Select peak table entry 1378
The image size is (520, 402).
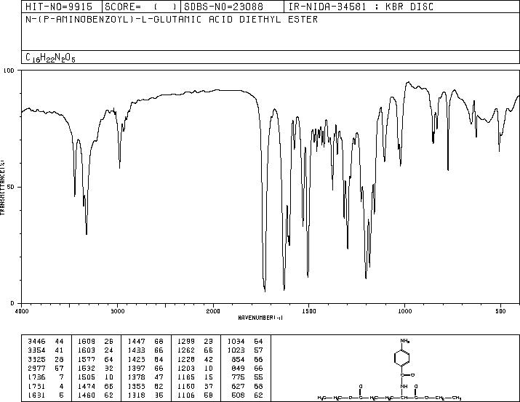pyautogui.click(x=136, y=377)
